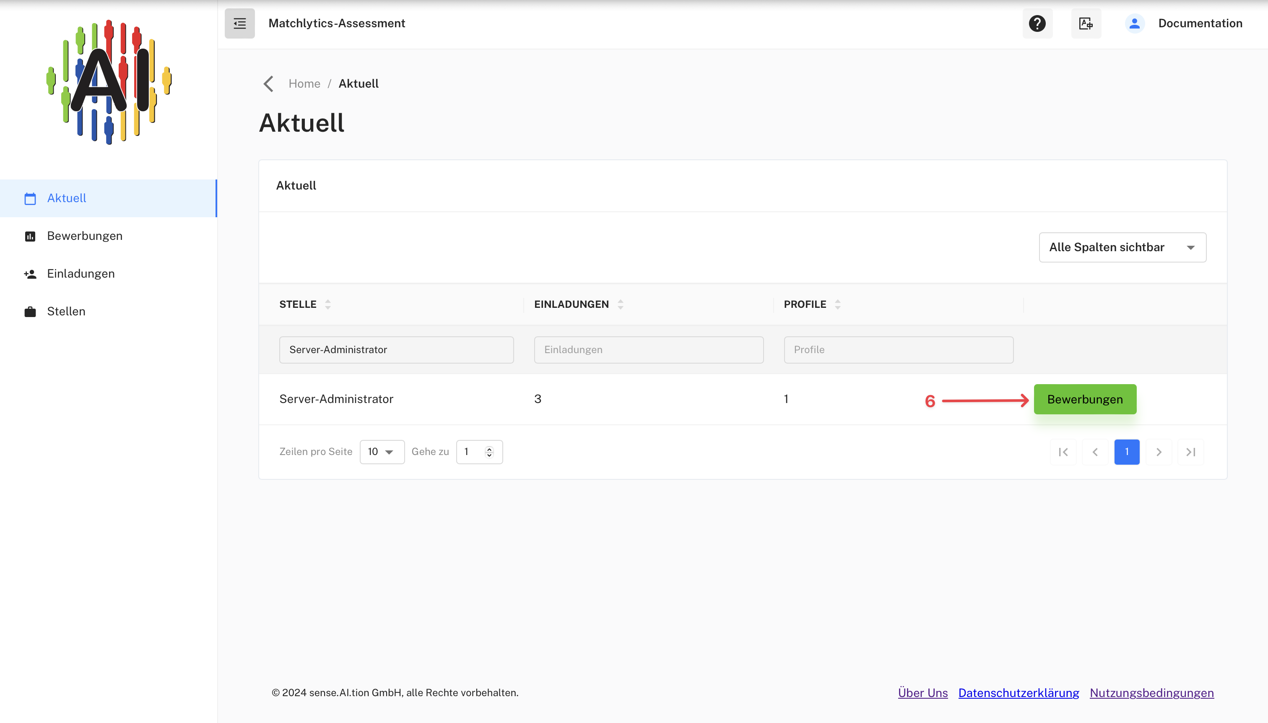Sort by the PROFILE column sort icon
Image resolution: width=1268 pixels, height=723 pixels.
[837, 304]
